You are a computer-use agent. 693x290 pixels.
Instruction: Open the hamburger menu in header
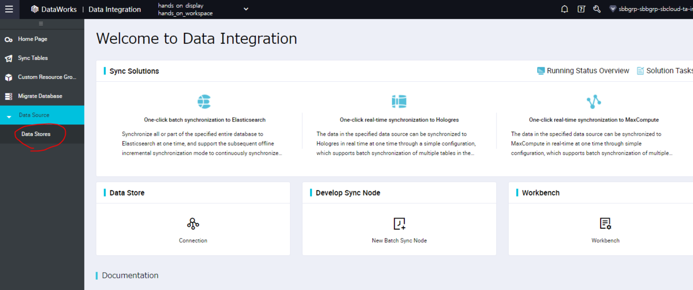click(9, 9)
